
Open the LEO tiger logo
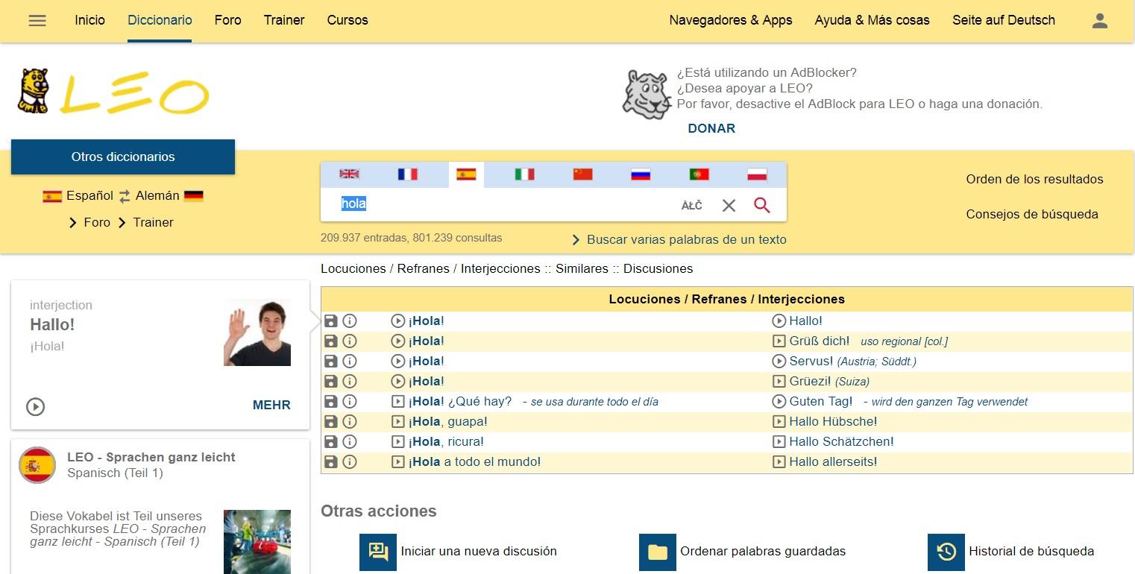click(x=112, y=91)
